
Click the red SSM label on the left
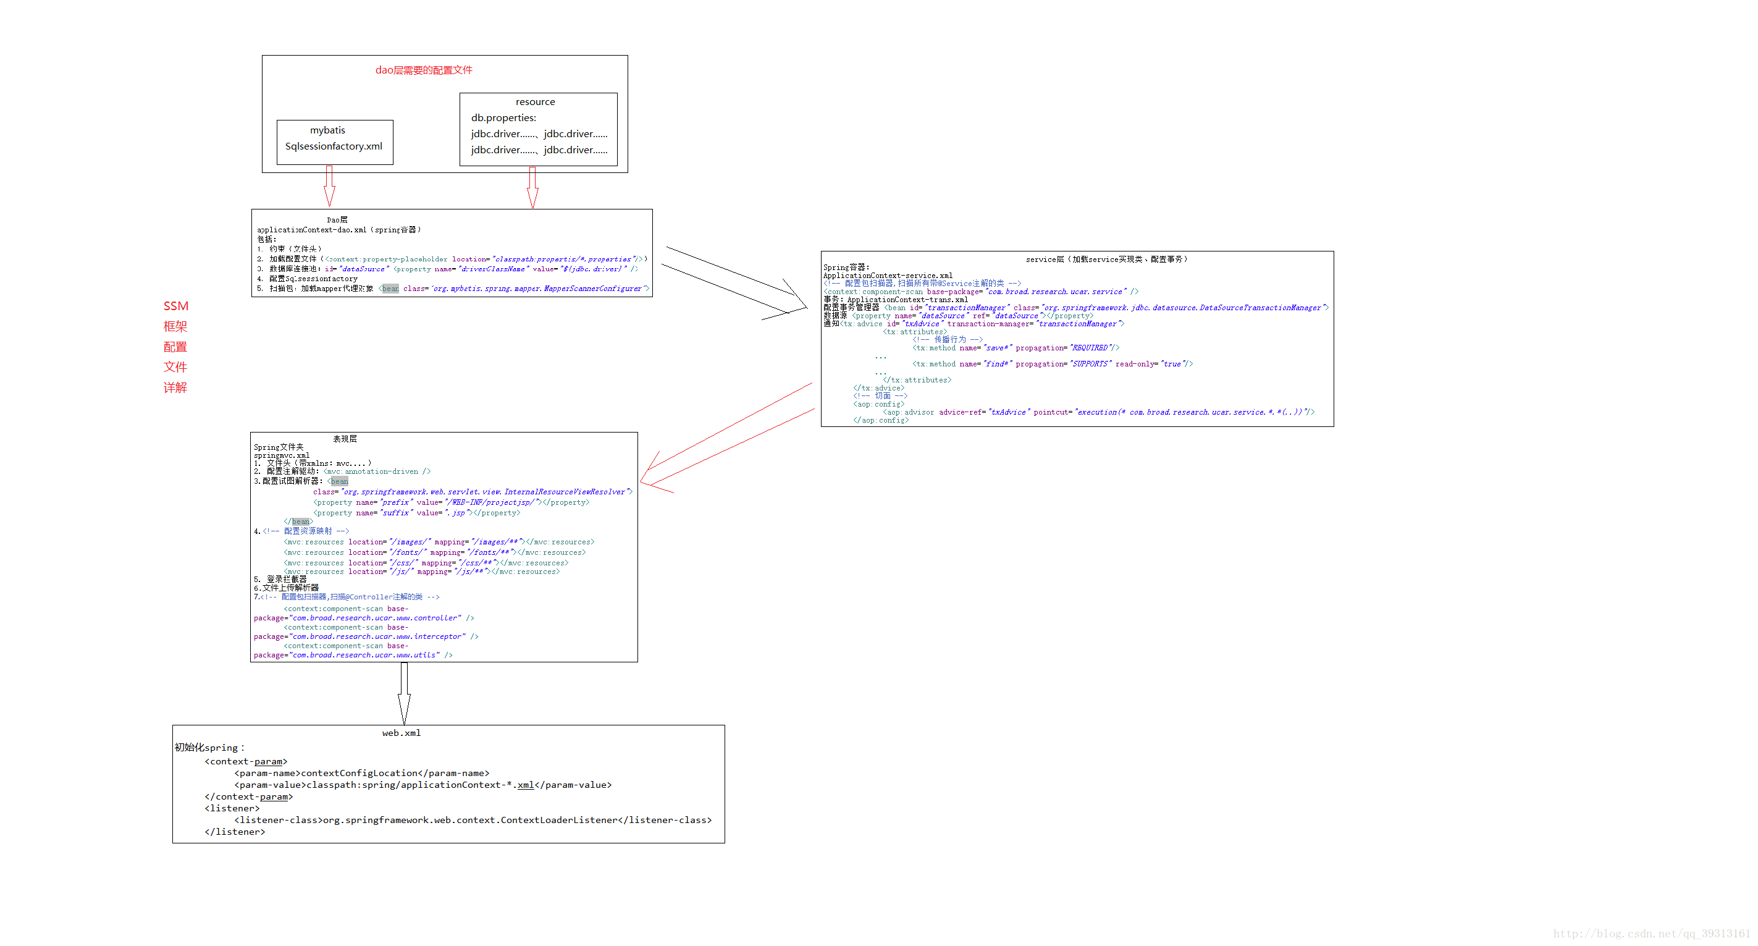coord(175,306)
